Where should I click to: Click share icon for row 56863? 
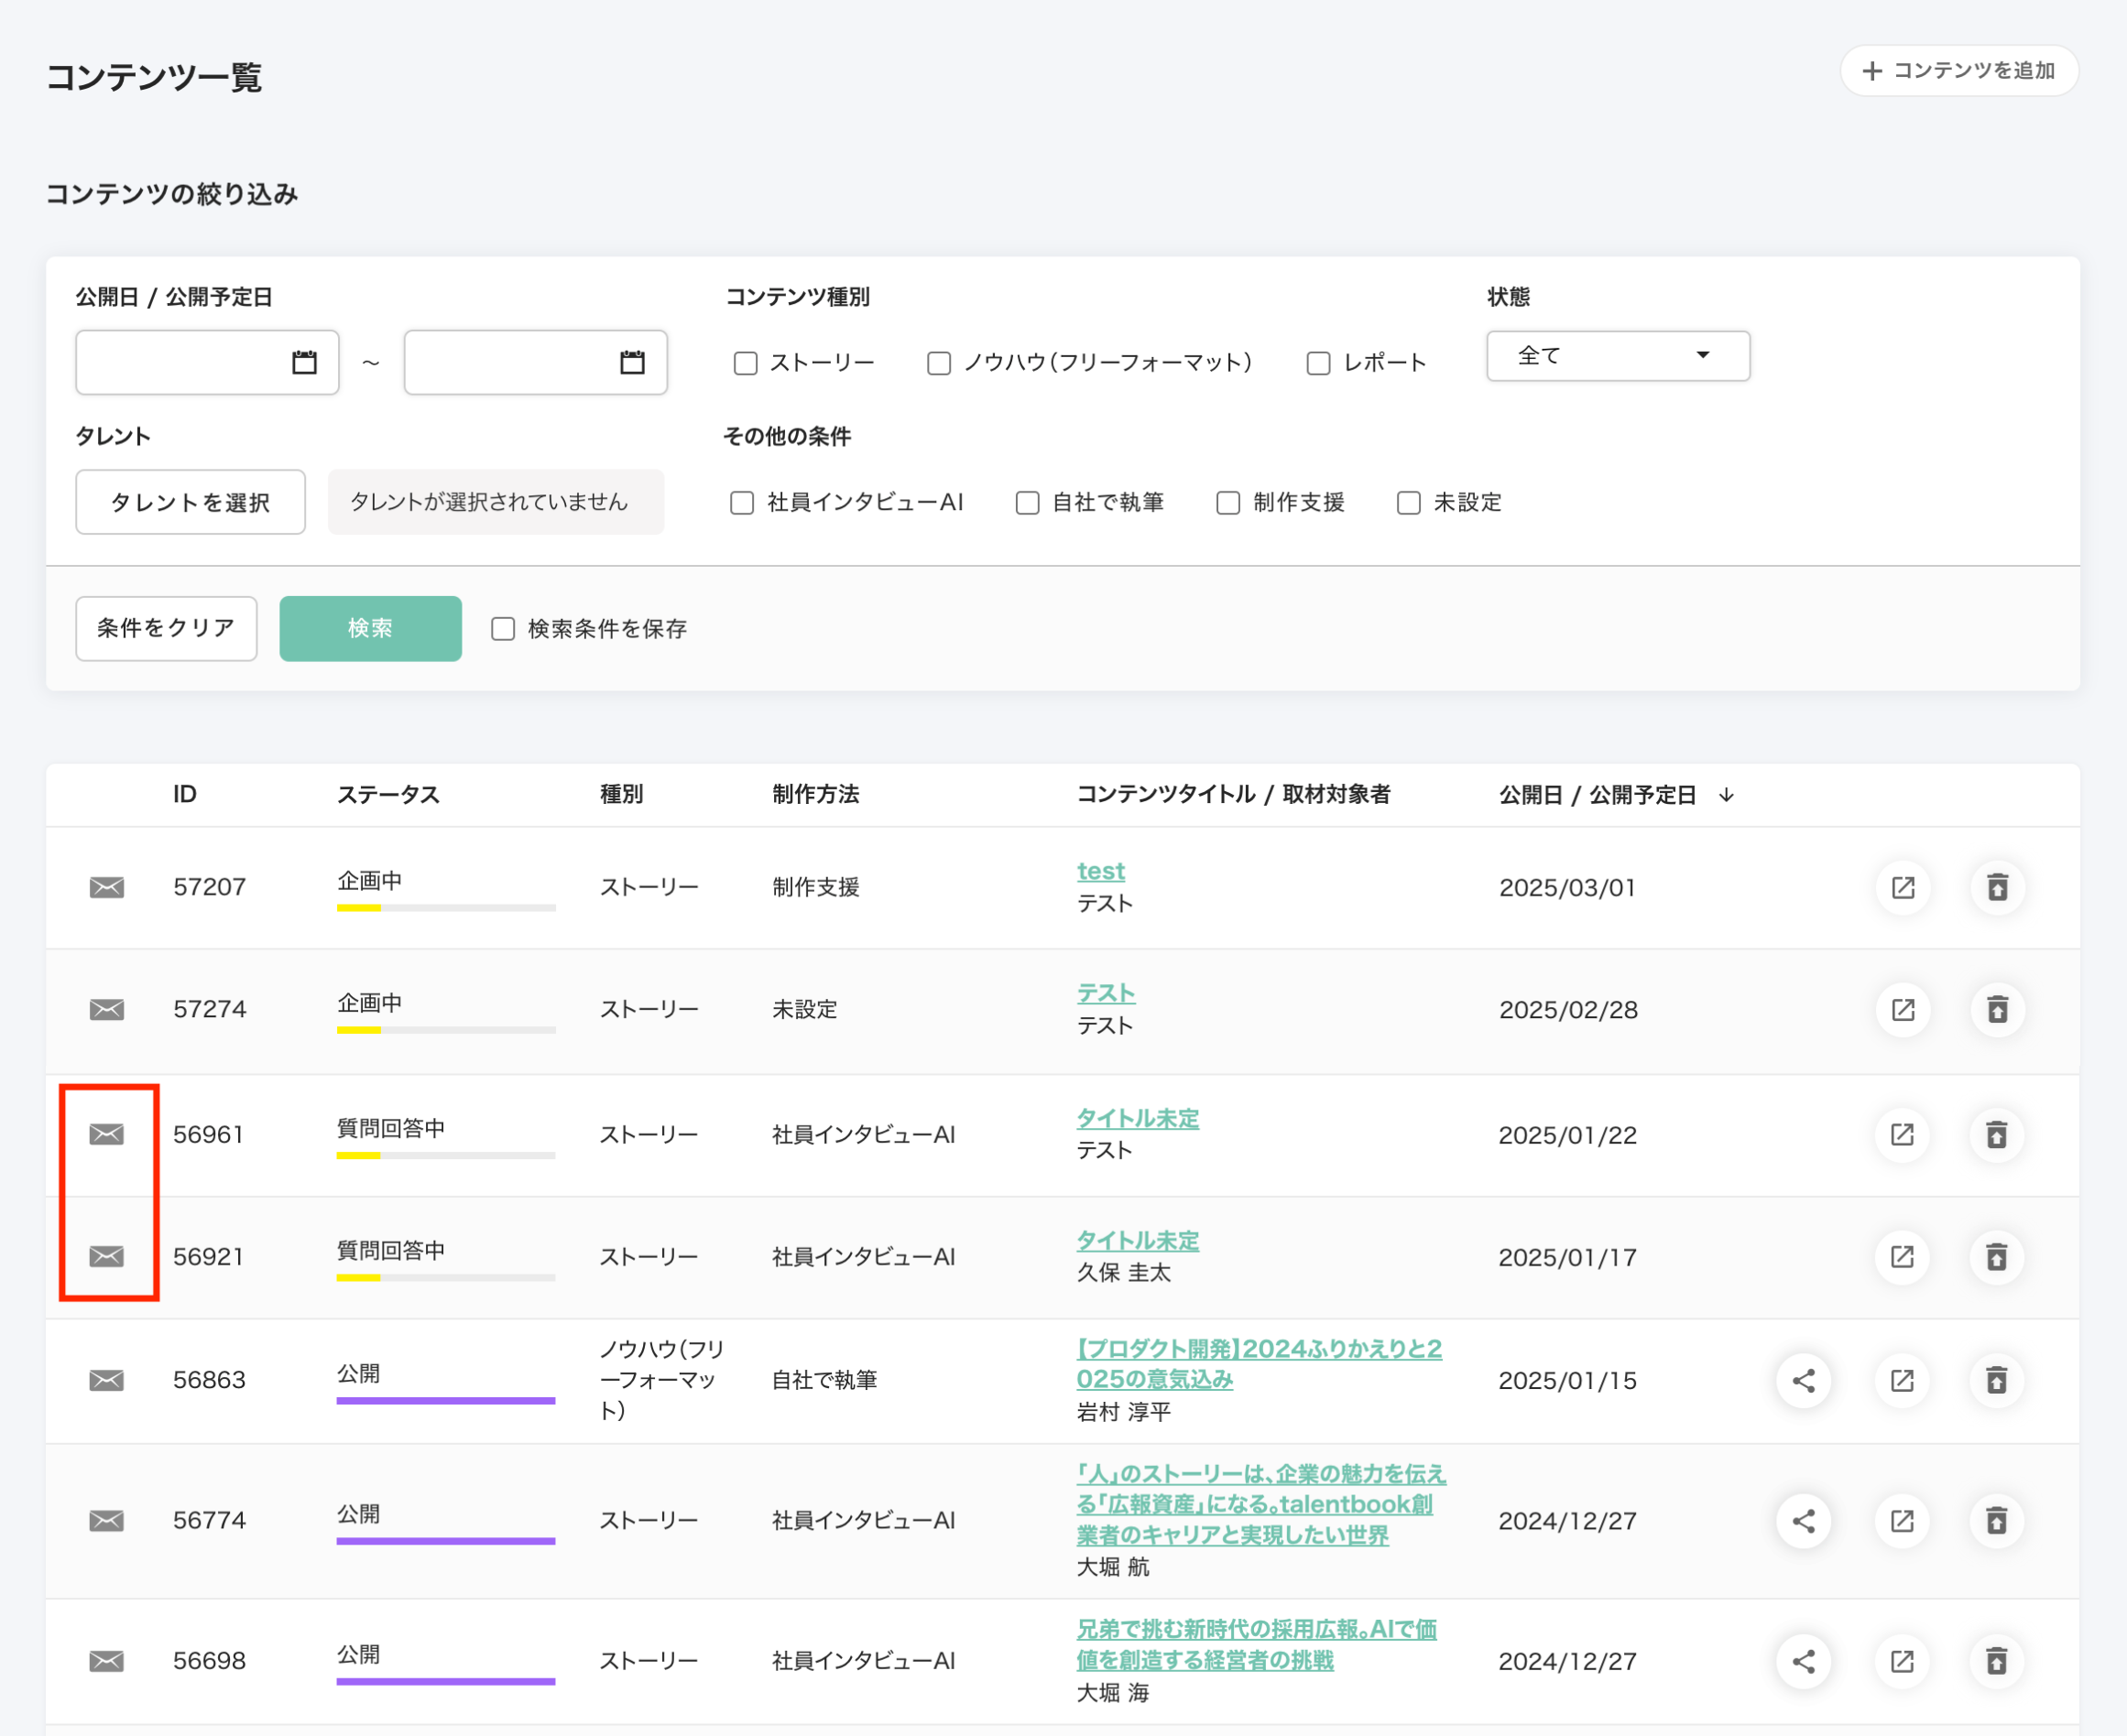[x=1803, y=1380]
